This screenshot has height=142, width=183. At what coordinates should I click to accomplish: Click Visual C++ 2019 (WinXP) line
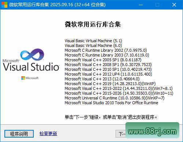point(110,84)
